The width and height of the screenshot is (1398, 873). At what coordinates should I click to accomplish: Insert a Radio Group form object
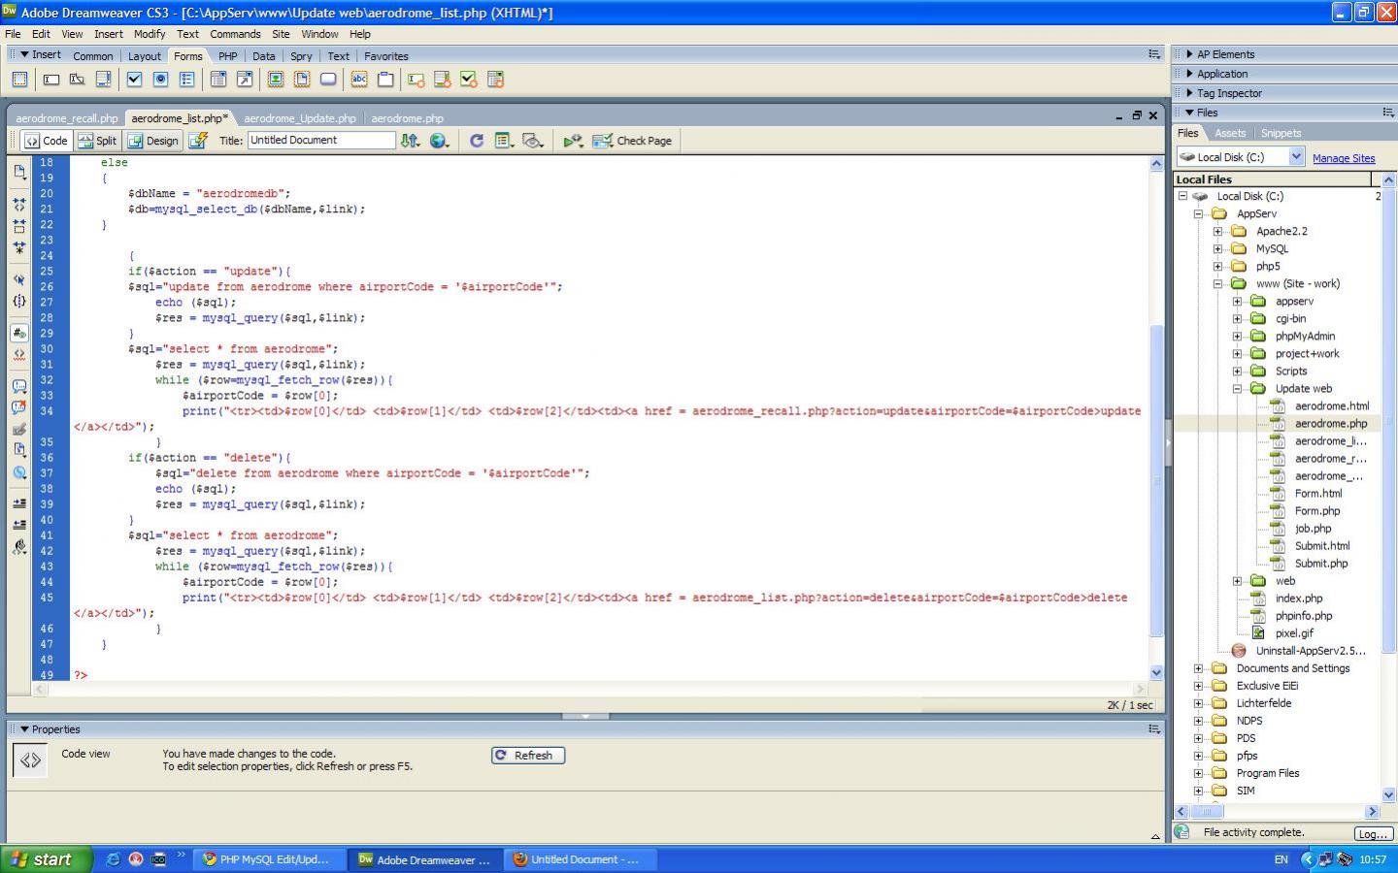point(187,80)
